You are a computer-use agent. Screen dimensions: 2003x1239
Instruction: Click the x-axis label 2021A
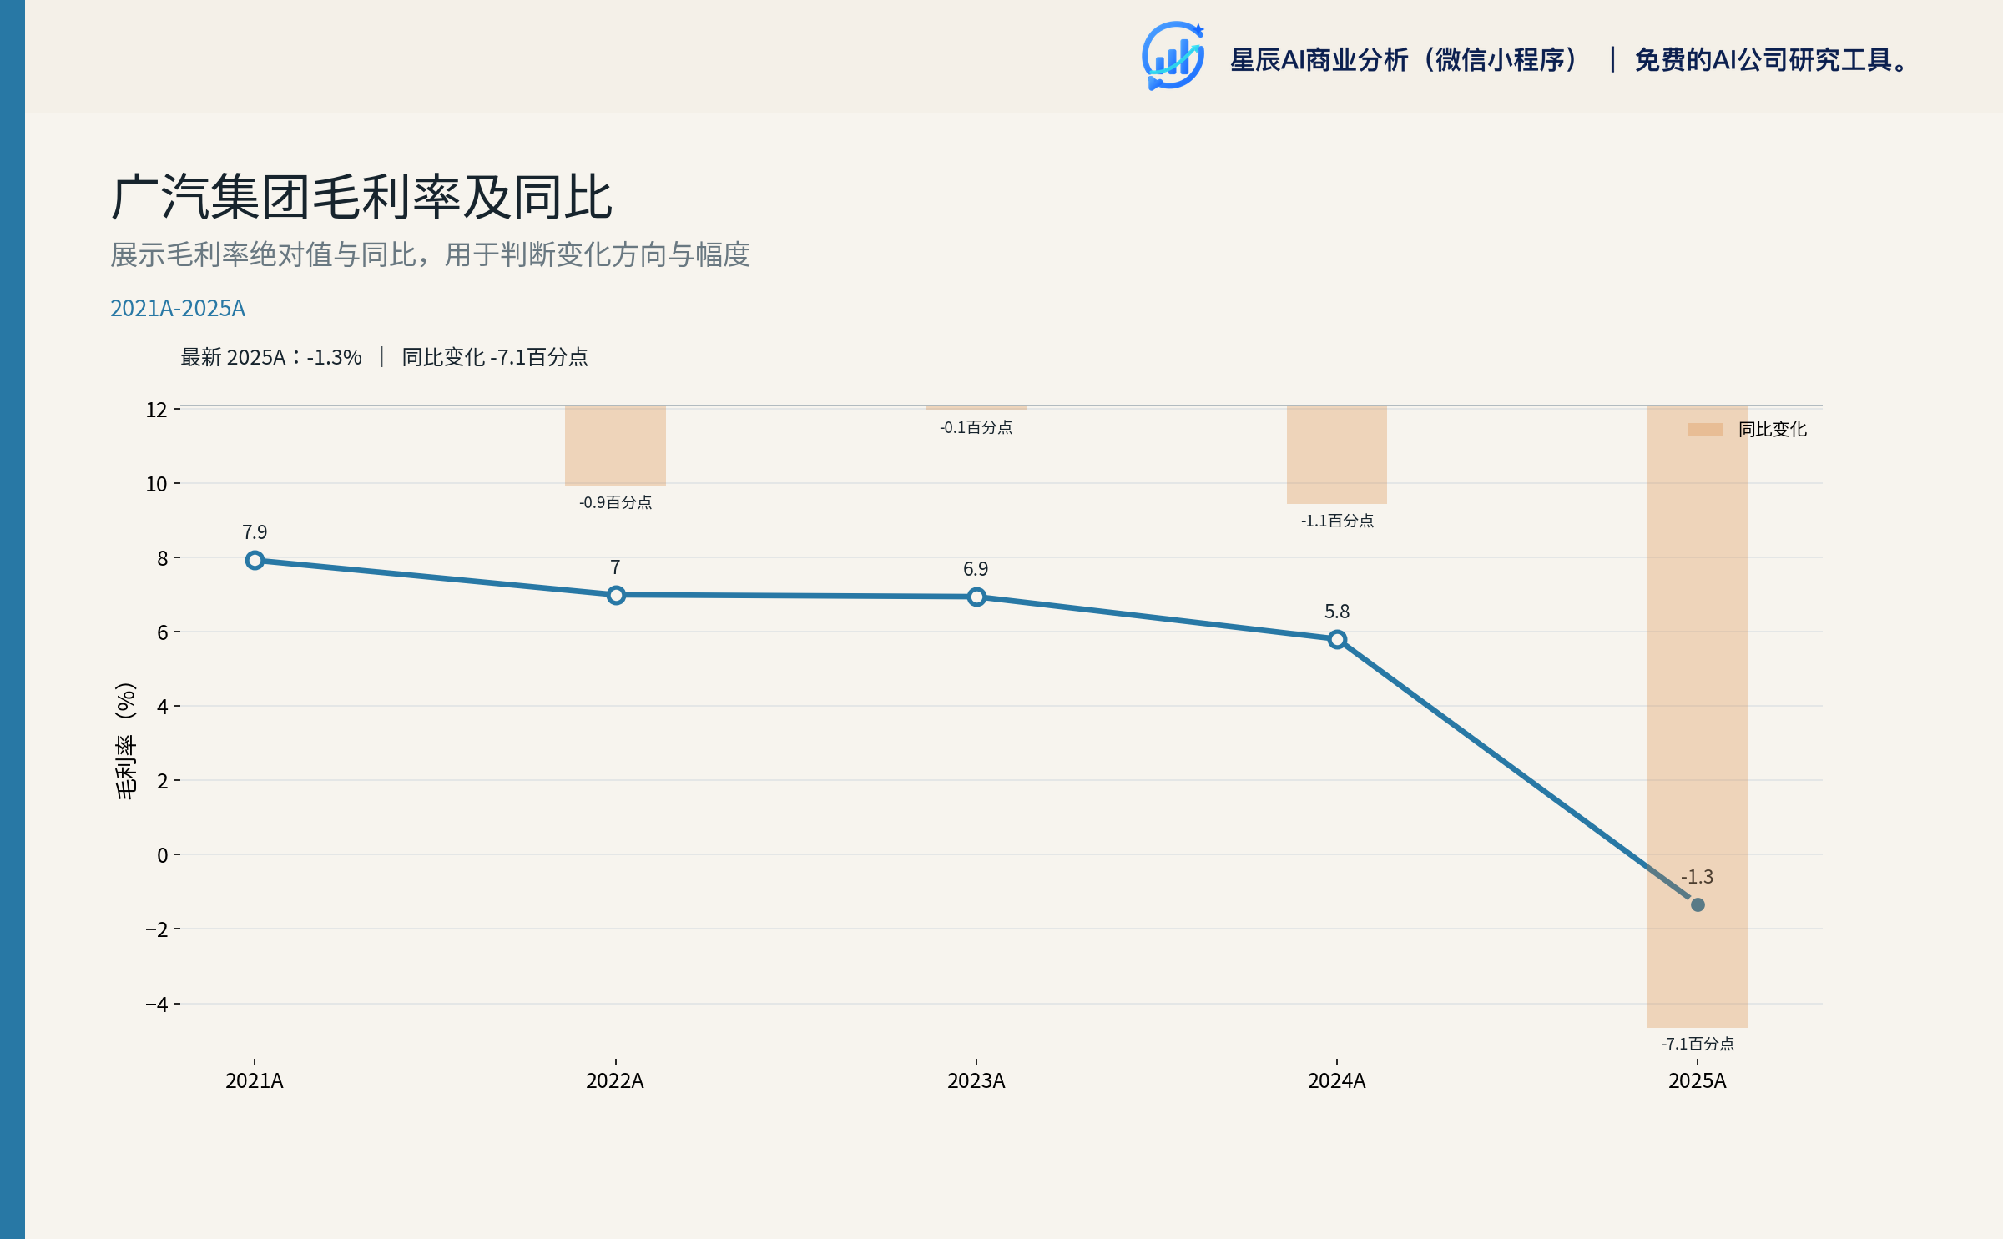click(255, 1081)
